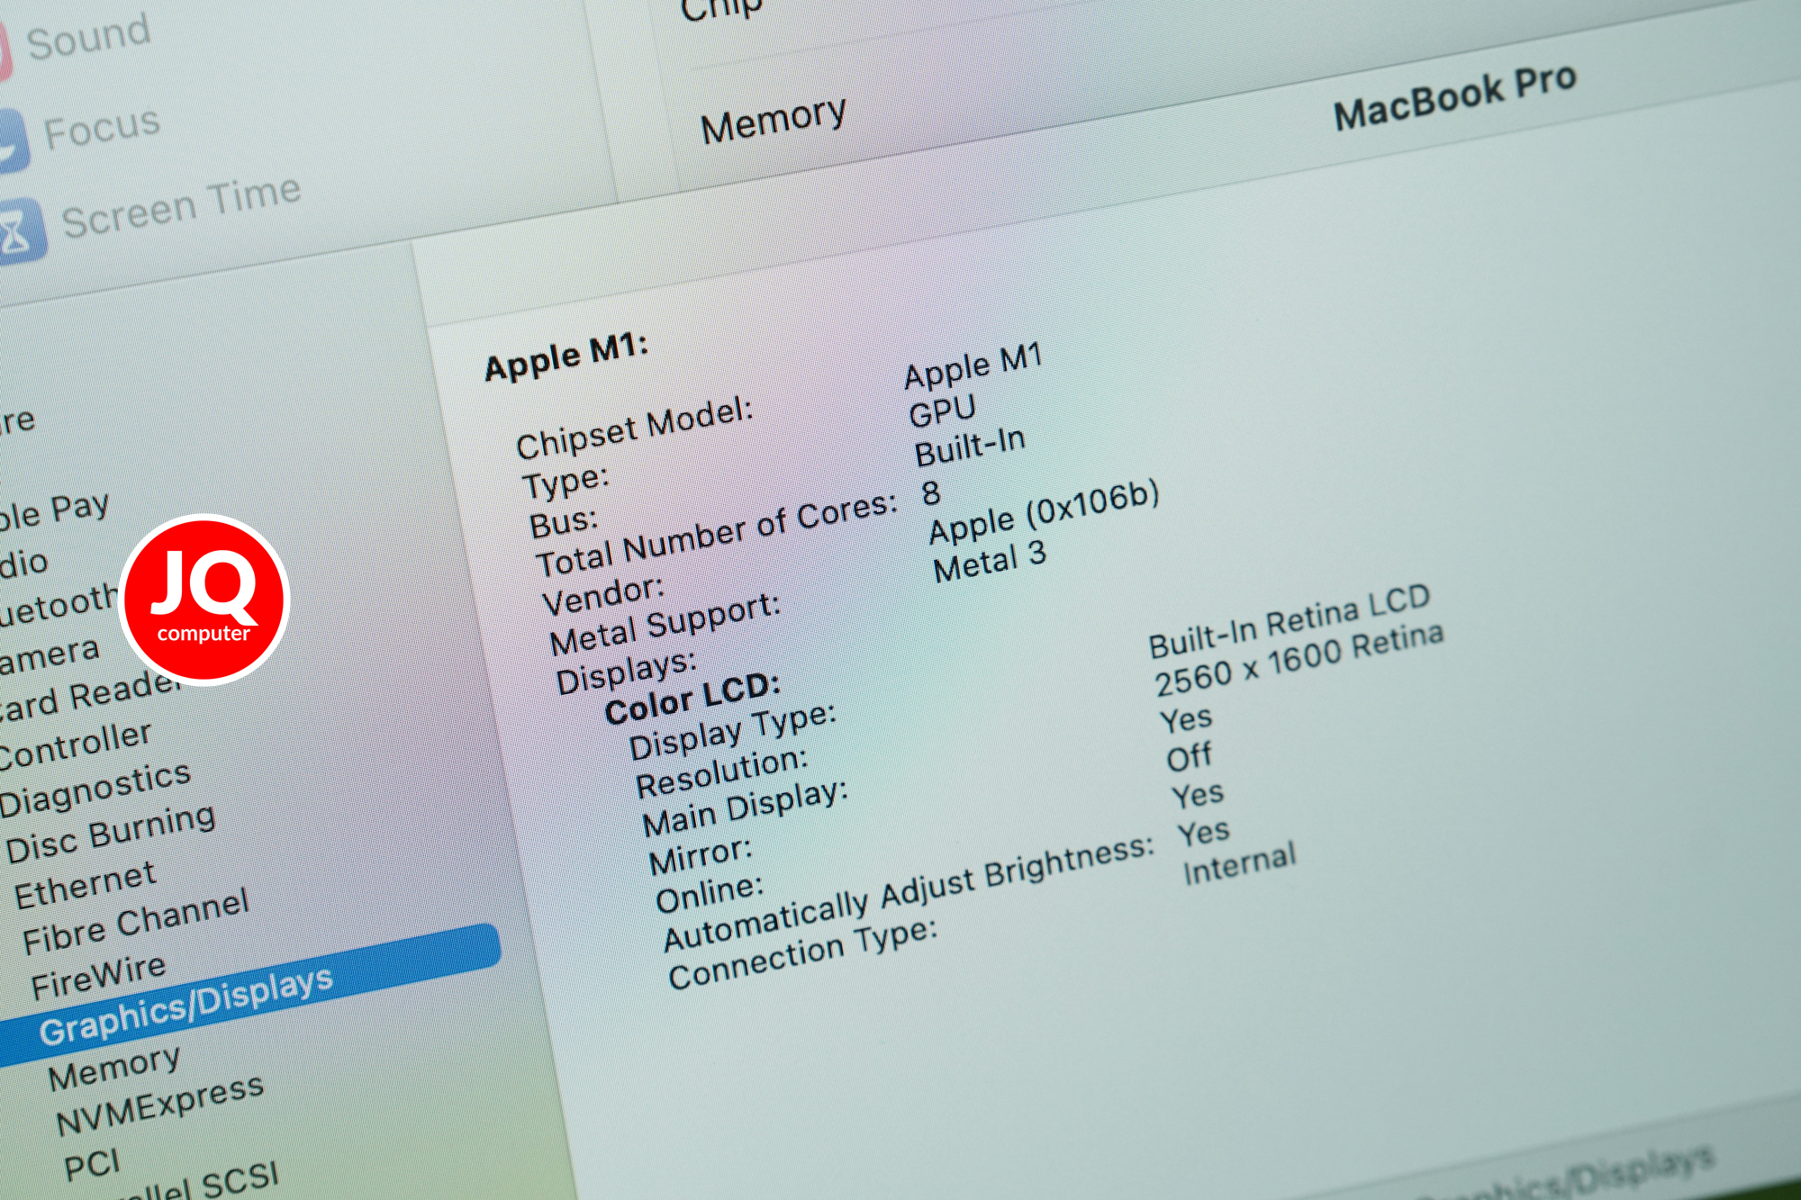Image resolution: width=1801 pixels, height=1200 pixels.
Task: Select Parallel SCSI in hardware list
Action: pyautogui.click(x=198, y=1183)
